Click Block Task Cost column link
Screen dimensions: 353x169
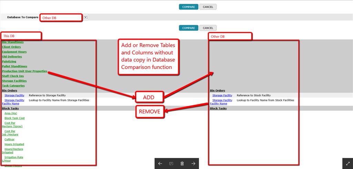(14, 118)
